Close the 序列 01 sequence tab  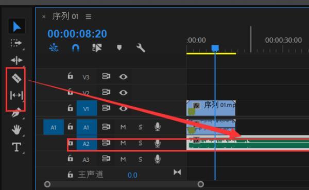point(44,16)
